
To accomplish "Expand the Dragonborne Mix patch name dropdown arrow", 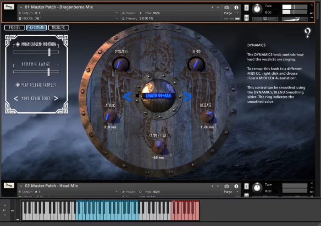I will pos(21,7).
